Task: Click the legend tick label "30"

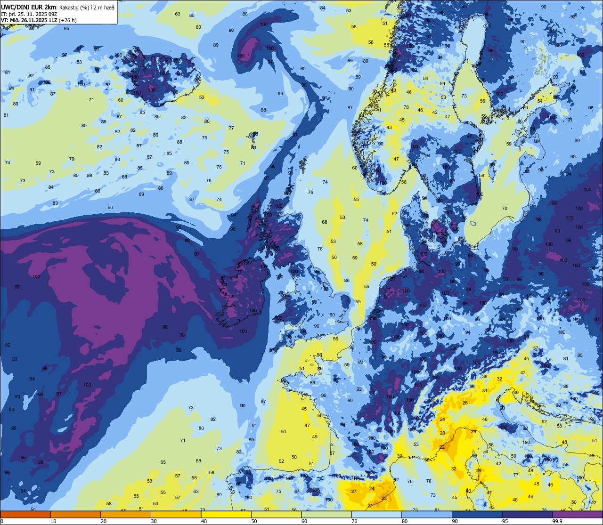Action: 154,521
